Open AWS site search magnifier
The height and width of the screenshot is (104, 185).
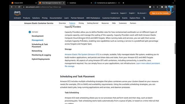click(144, 18)
